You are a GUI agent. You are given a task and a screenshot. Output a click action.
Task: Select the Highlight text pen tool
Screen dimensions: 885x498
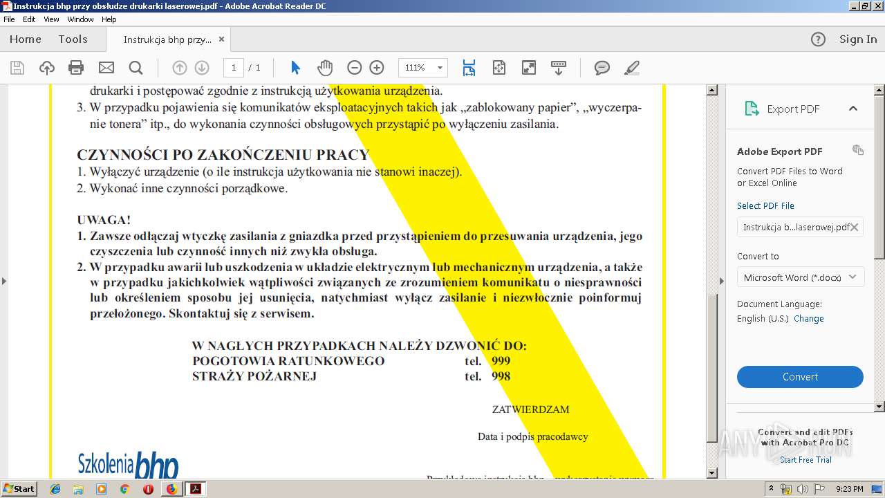click(632, 68)
